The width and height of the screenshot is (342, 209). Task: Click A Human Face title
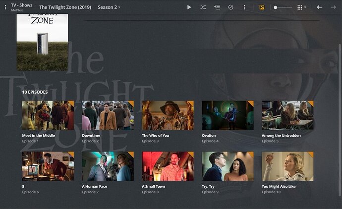tap(95, 186)
